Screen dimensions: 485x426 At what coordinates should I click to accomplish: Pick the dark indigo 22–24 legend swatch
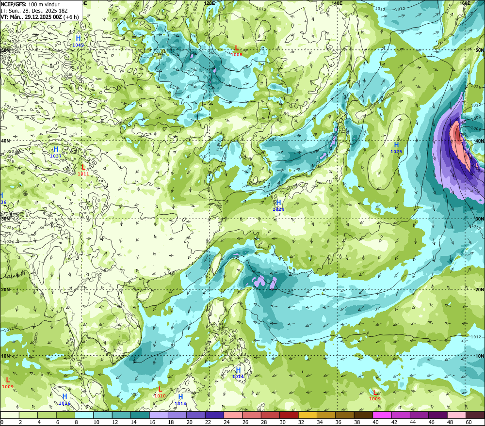coord(214,415)
